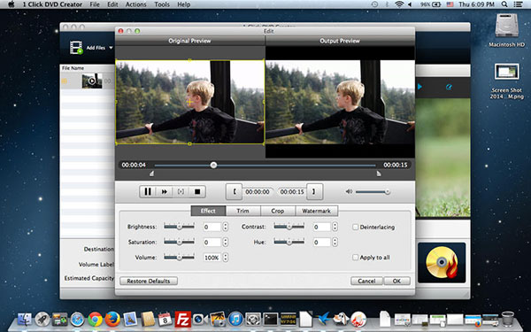Adjust the Brightness slider

click(179, 227)
